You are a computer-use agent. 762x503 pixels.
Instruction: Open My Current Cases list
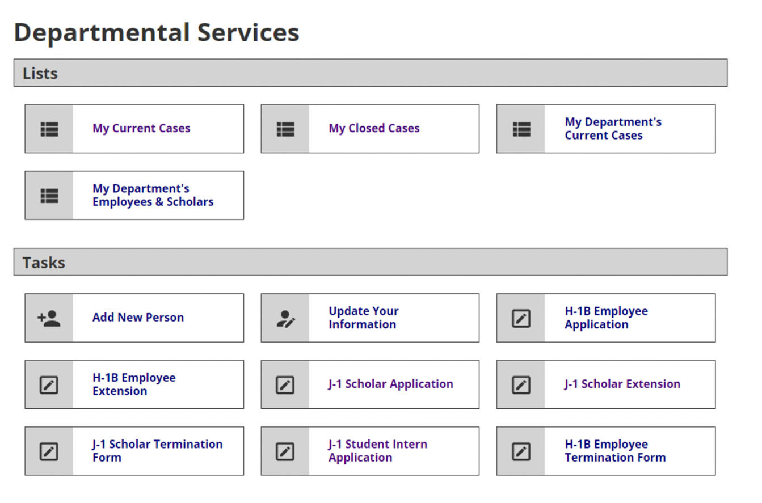[x=141, y=129]
